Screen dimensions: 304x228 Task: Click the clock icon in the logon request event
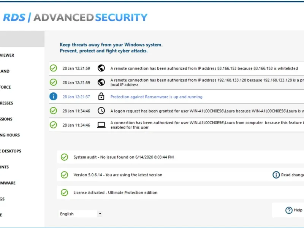click(101, 111)
